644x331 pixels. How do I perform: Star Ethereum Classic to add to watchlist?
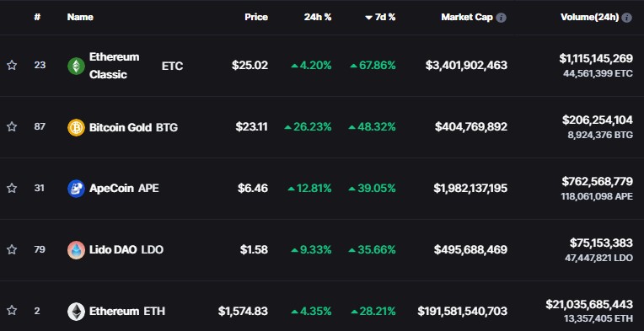click(12, 65)
